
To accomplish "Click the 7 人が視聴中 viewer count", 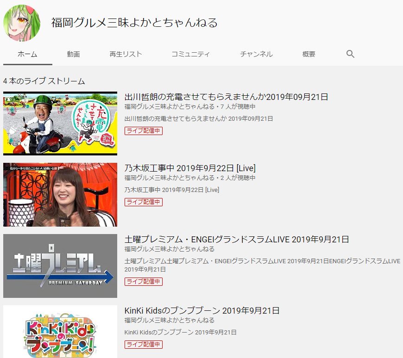I will coord(238,106).
